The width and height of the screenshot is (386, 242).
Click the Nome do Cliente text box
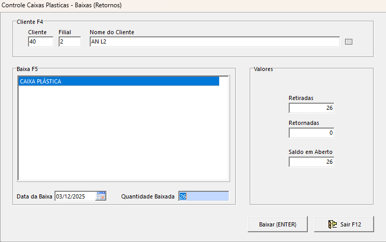click(x=215, y=42)
